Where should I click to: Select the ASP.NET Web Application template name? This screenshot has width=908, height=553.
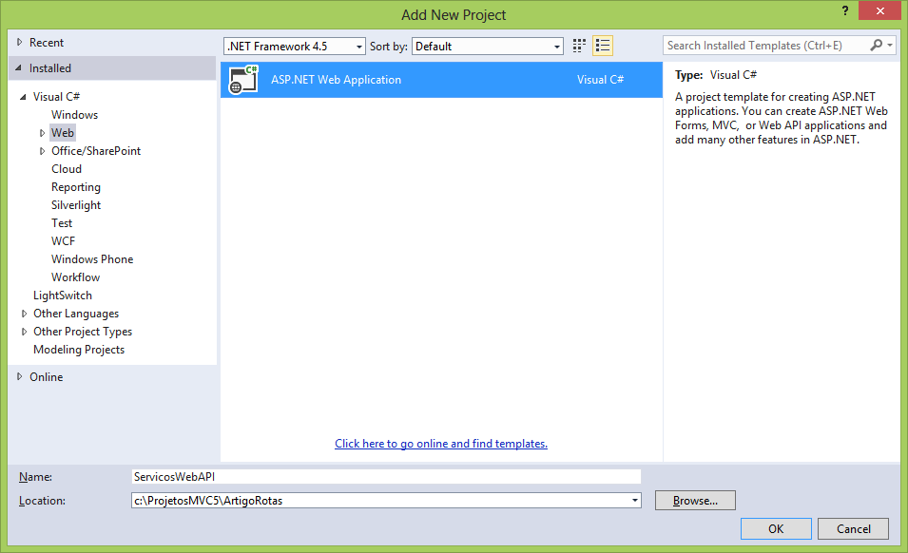(x=336, y=80)
